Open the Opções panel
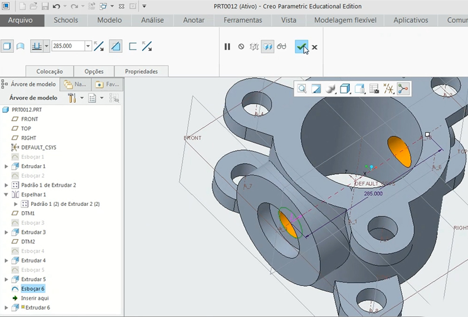Image resolution: width=468 pixels, height=317 pixels. (94, 71)
